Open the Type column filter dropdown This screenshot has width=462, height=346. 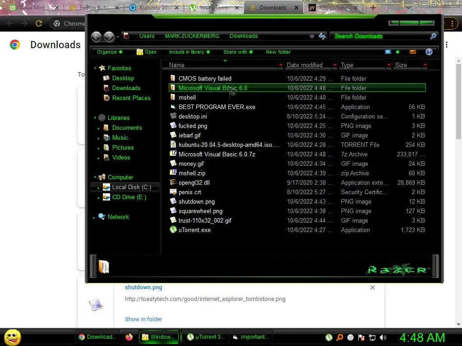(x=389, y=65)
